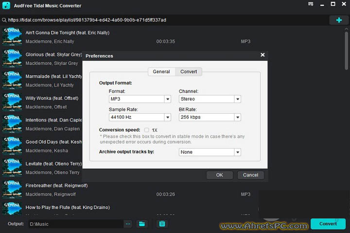Click the AudFree app logo icon
Viewport: 350px width, 233px height.
pos(6,5)
